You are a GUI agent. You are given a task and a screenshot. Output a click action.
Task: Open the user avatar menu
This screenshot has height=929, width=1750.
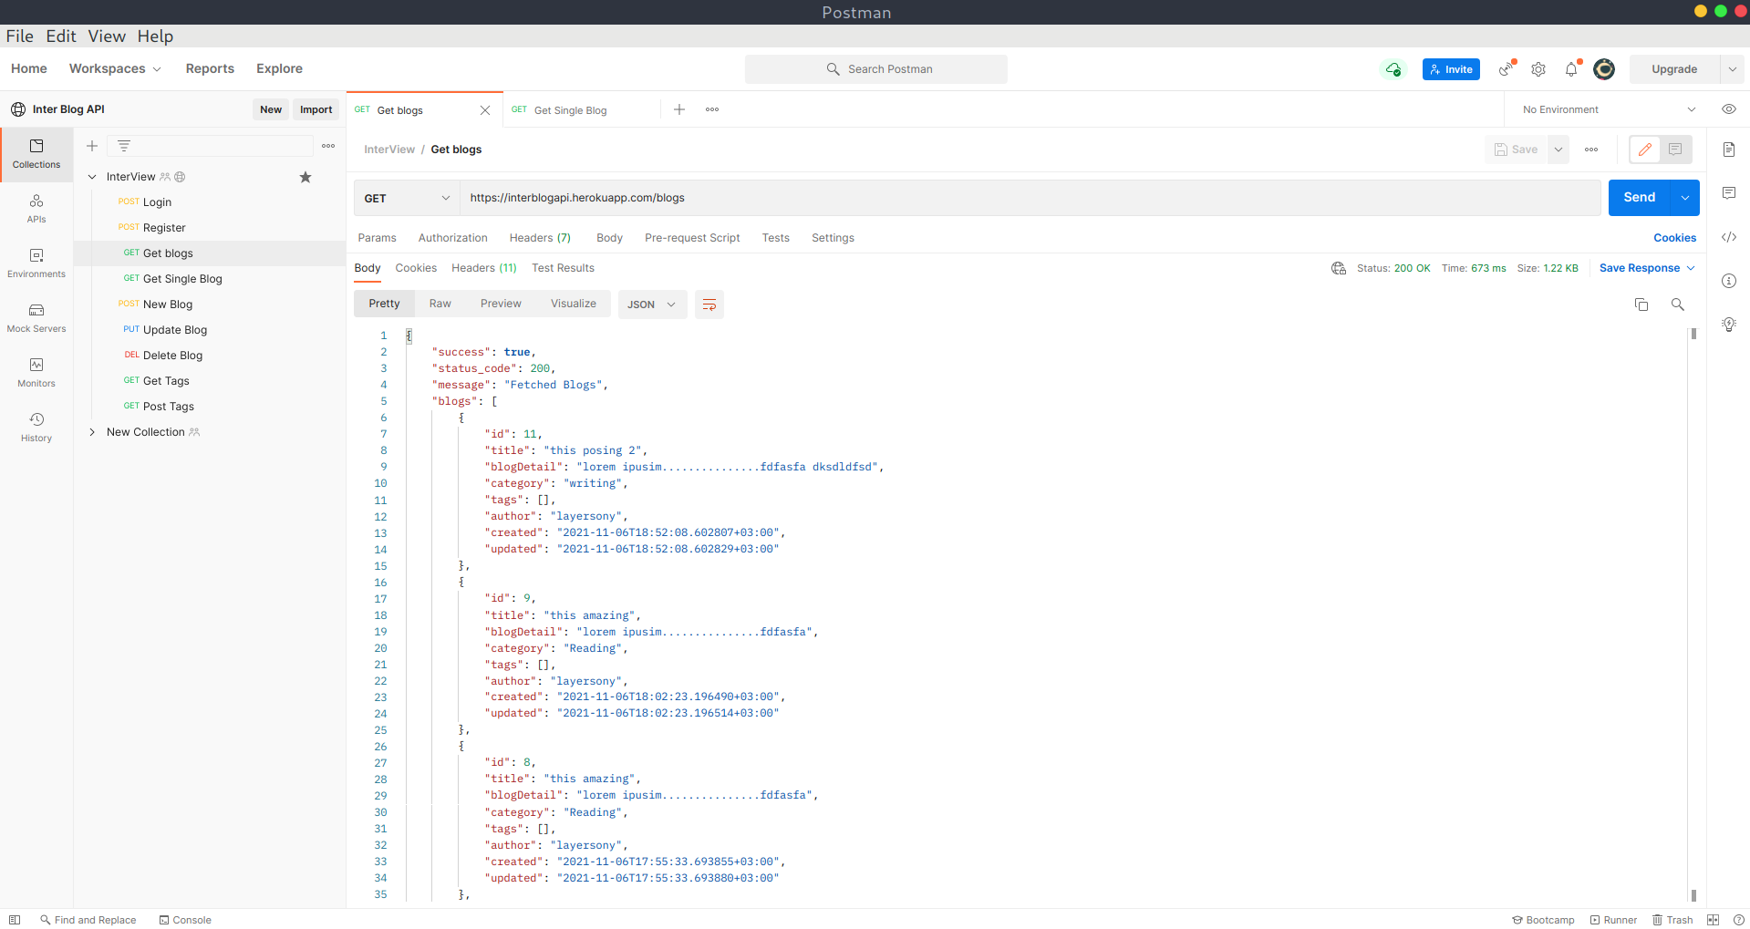[1604, 69]
